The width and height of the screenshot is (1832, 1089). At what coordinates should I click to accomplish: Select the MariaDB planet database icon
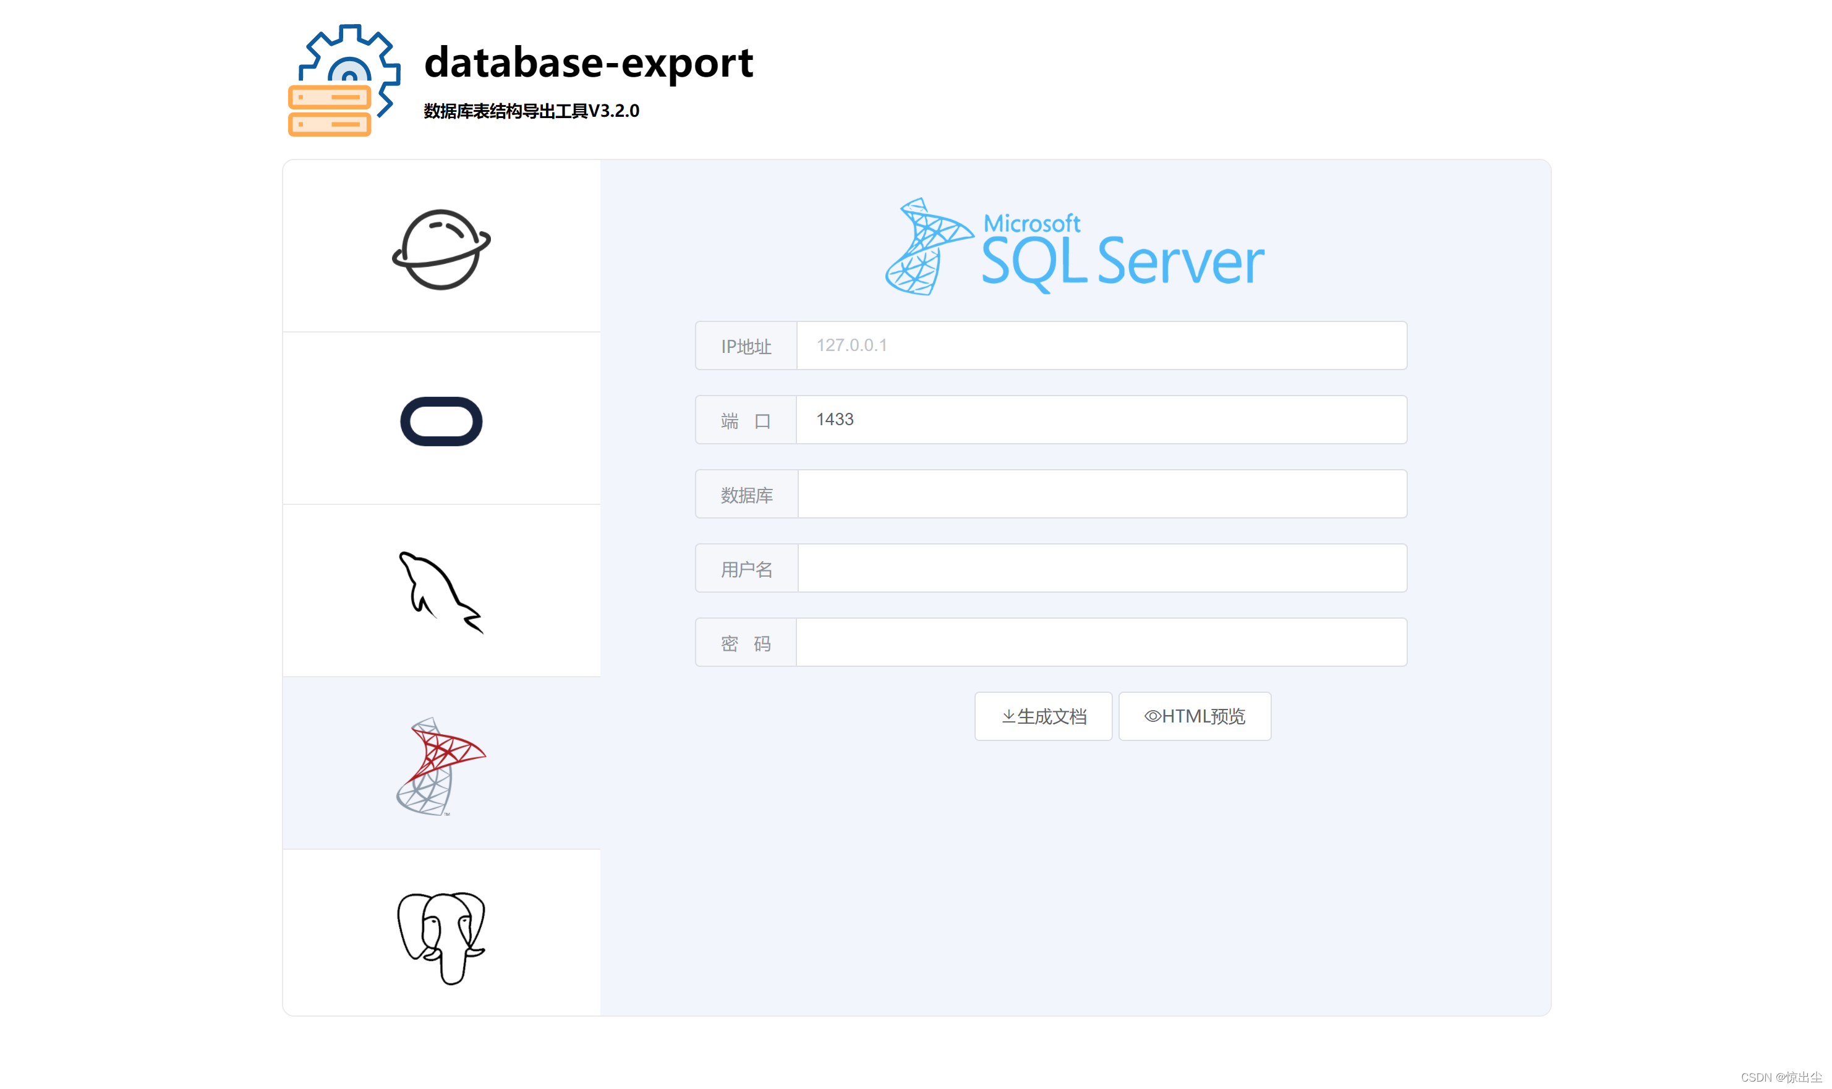tap(441, 250)
